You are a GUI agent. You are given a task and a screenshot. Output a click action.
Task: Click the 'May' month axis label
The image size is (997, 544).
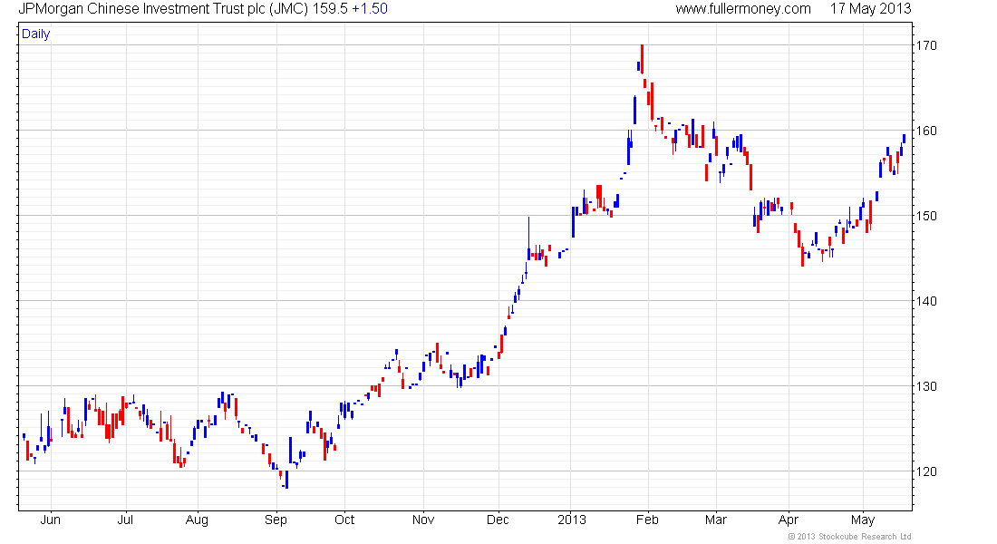click(863, 520)
